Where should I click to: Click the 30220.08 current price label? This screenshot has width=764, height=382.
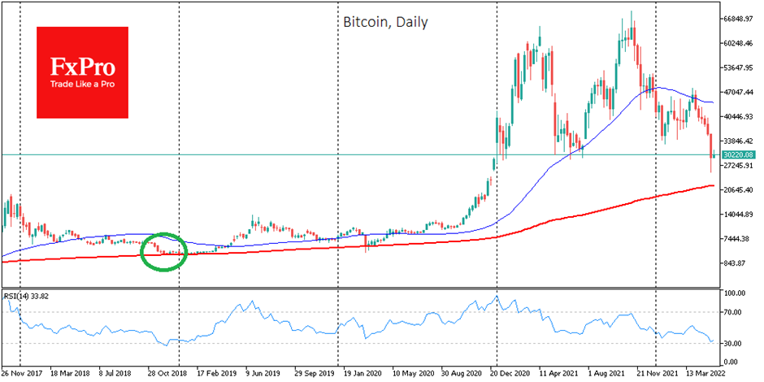(x=739, y=154)
